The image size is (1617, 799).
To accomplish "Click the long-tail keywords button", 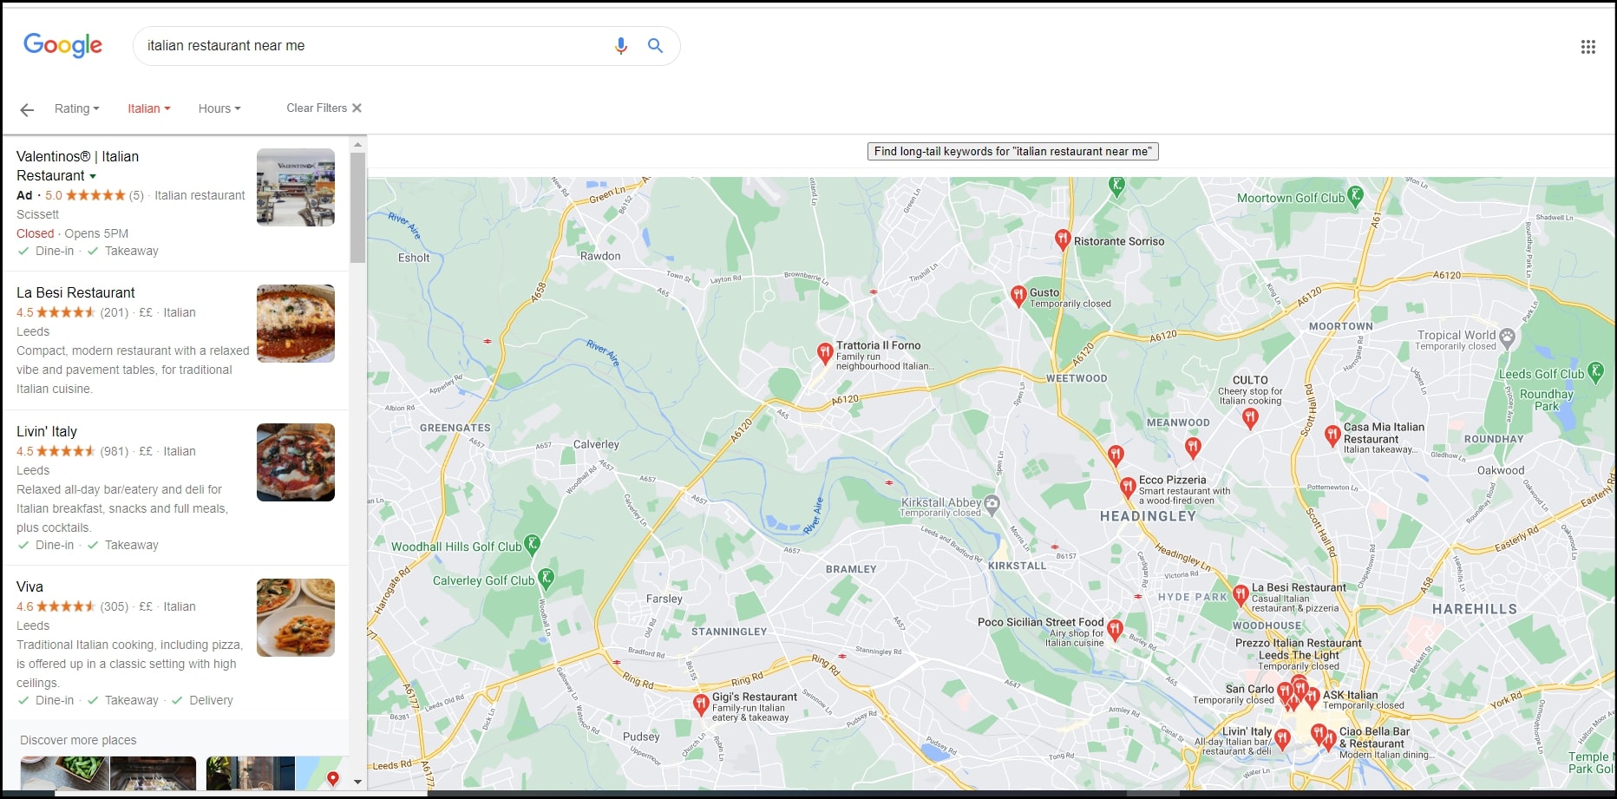I will (1012, 152).
